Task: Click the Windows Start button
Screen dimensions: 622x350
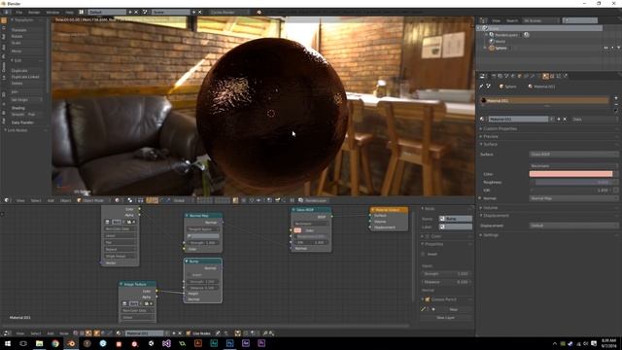Action: click(x=8, y=343)
